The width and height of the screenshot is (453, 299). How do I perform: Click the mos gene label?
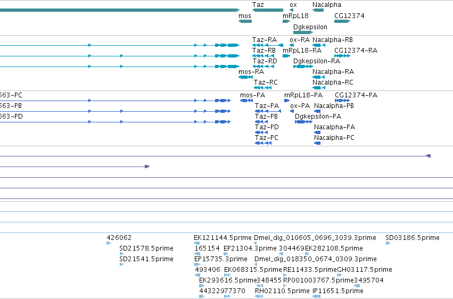[245, 16]
